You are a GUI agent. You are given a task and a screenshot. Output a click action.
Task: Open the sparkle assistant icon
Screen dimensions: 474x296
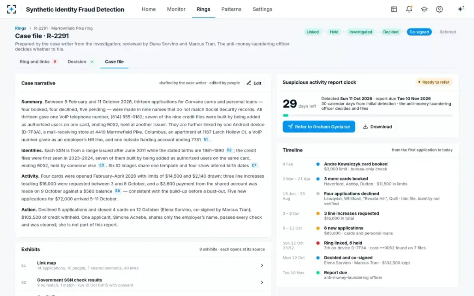pos(461,9)
